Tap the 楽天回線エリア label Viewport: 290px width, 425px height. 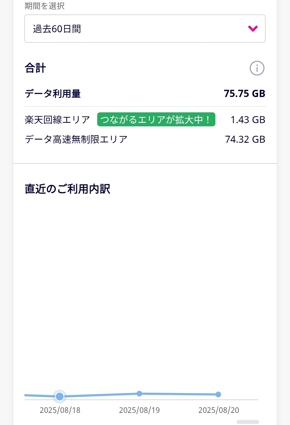pos(57,120)
